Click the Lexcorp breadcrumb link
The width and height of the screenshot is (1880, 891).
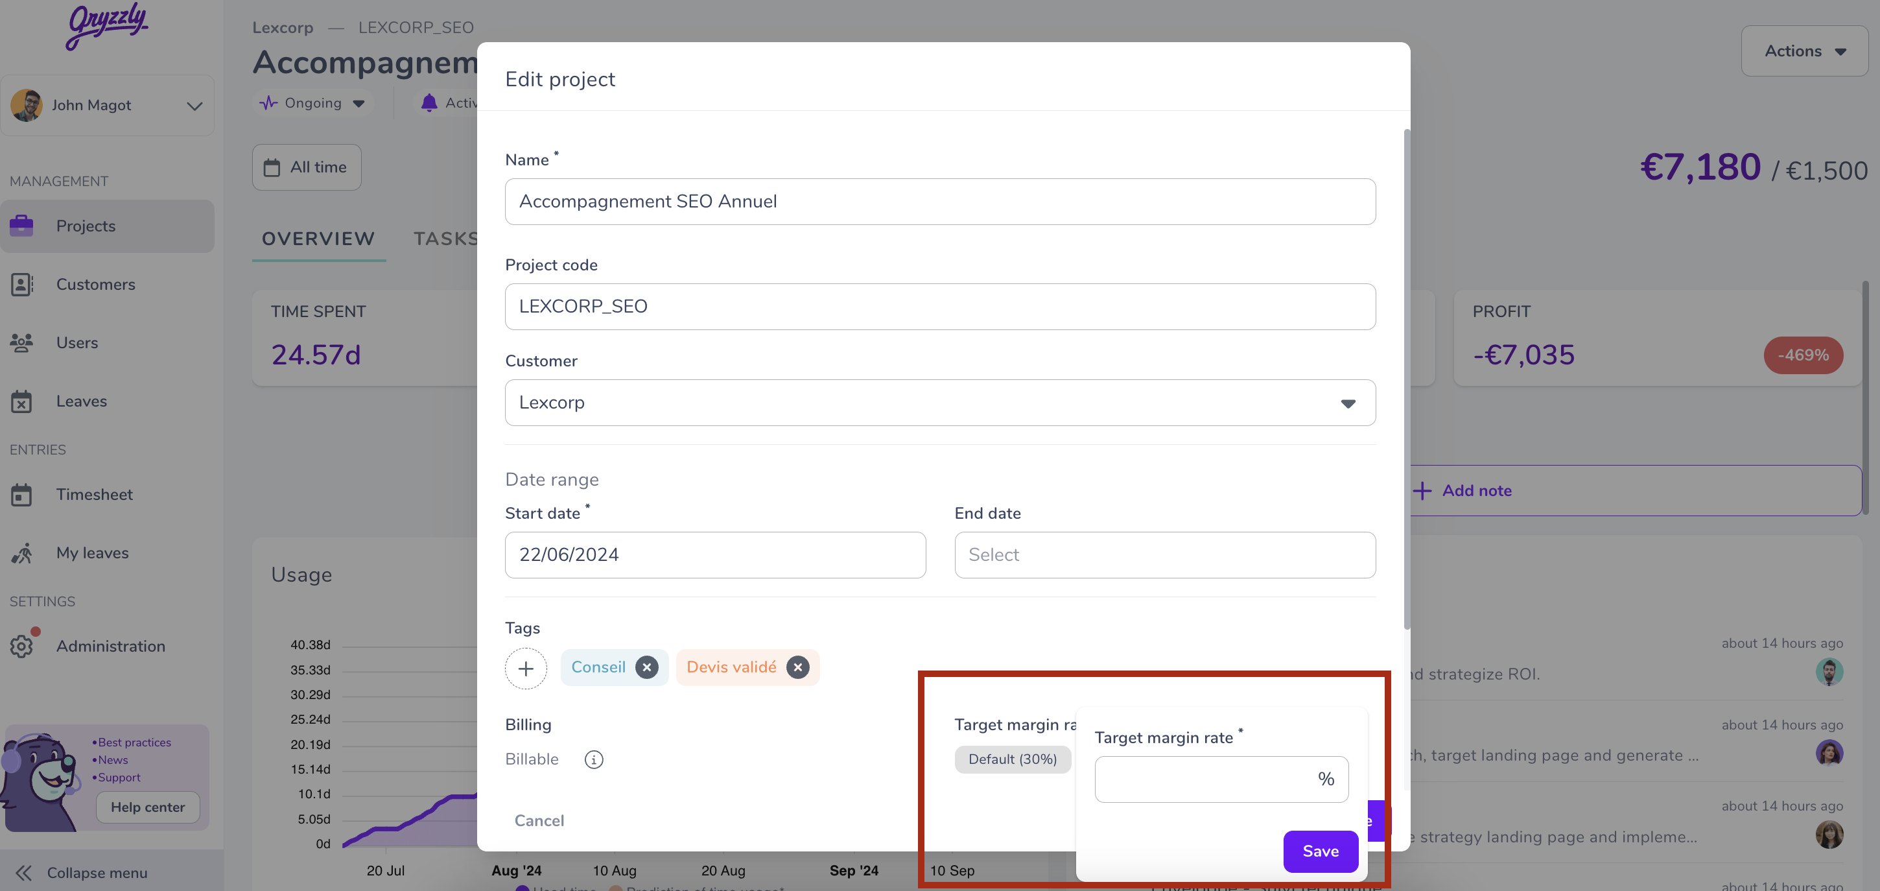(283, 27)
